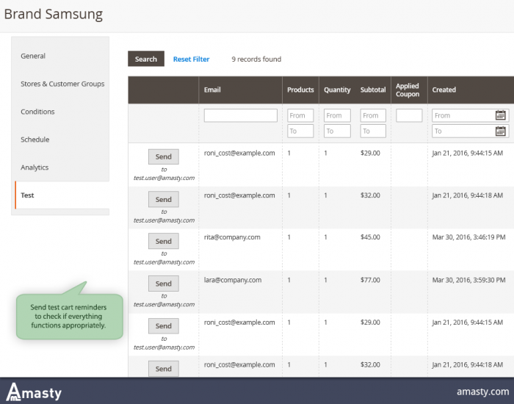
Task: Send test email for lara@company.com cart
Action: pyautogui.click(x=164, y=284)
